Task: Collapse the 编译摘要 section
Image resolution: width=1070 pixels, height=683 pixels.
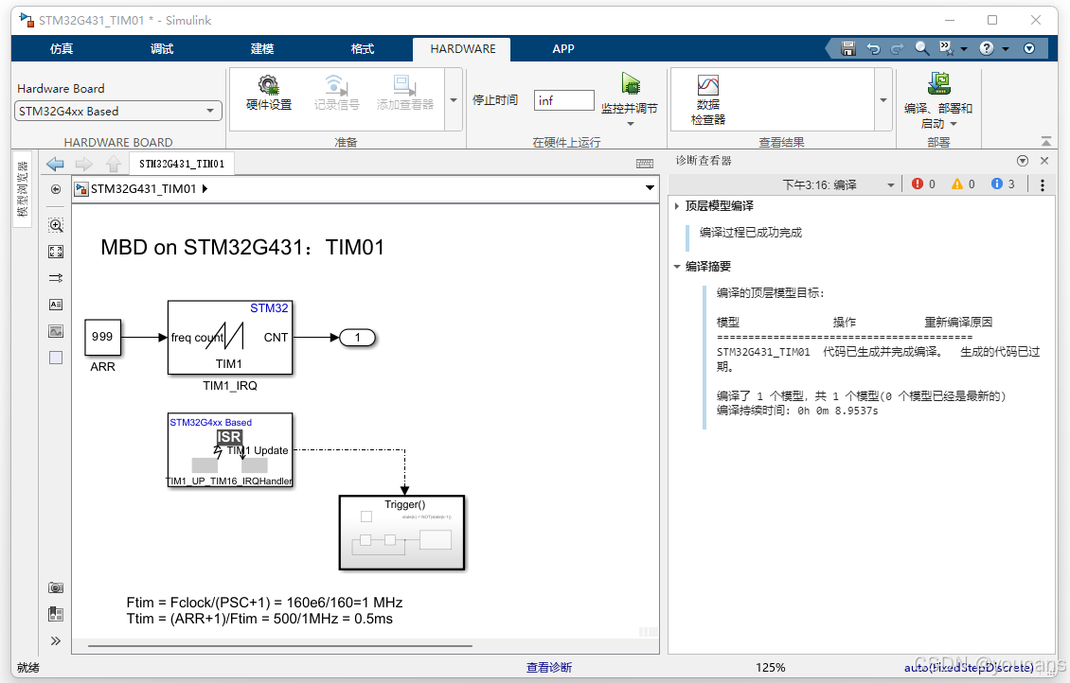Action: [676, 267]
